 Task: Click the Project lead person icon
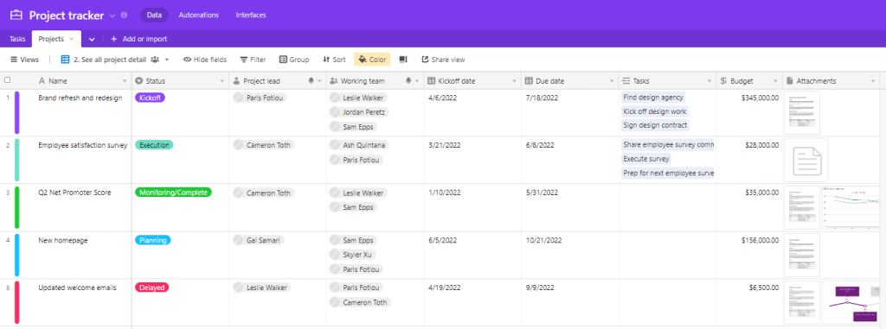[236, 80]
